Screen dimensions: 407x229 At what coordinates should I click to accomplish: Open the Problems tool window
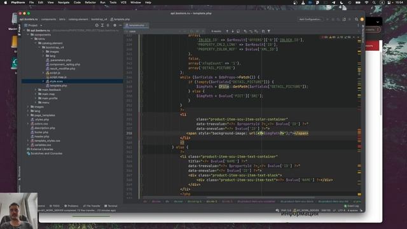point(71,206)
